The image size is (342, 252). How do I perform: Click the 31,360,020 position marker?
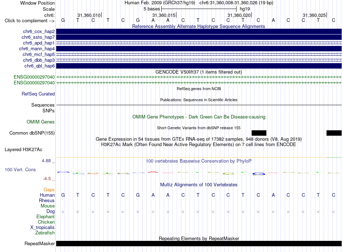click(x=239, y=15)
